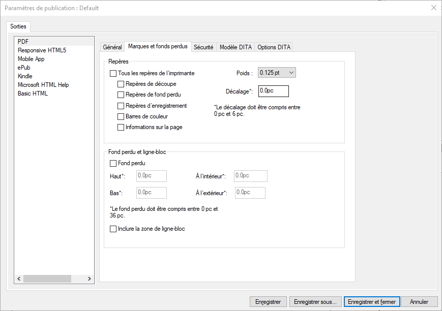Open the Options DITA tab
442x311 pixels.
coord(274,47)
